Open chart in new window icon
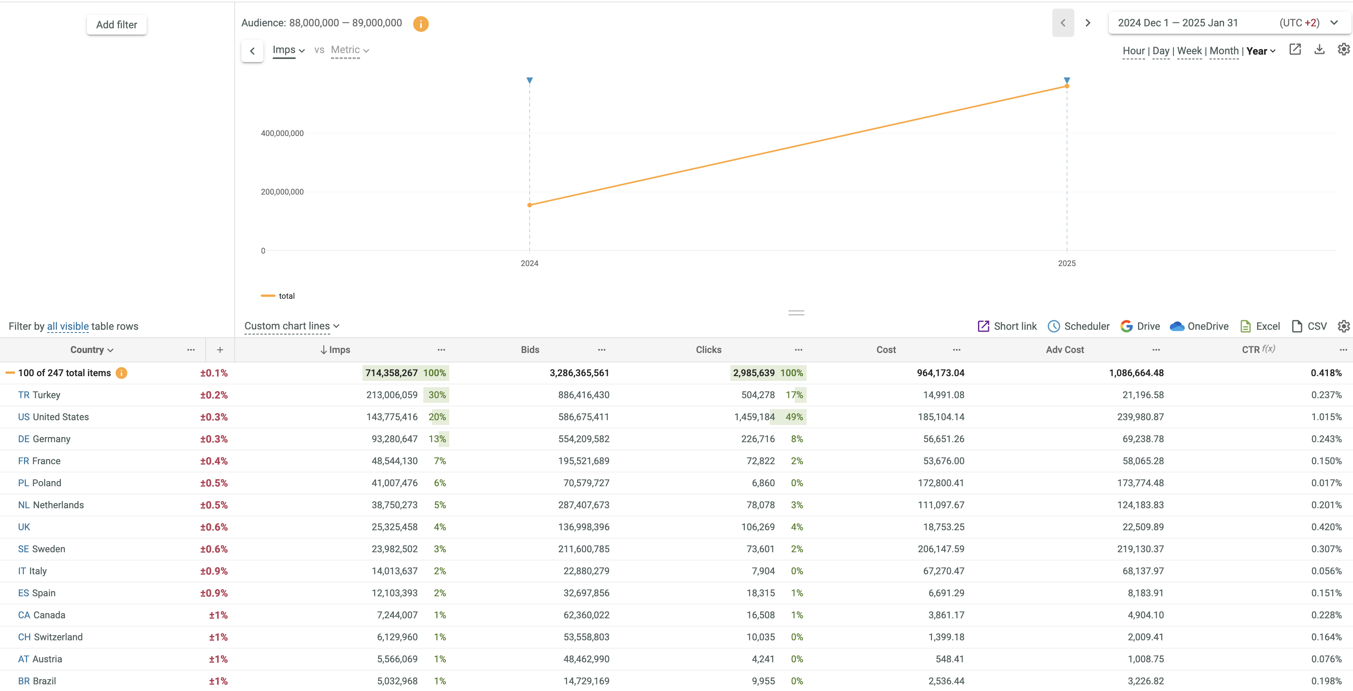Screen dimensions: 1353x691 (1295, 50)
